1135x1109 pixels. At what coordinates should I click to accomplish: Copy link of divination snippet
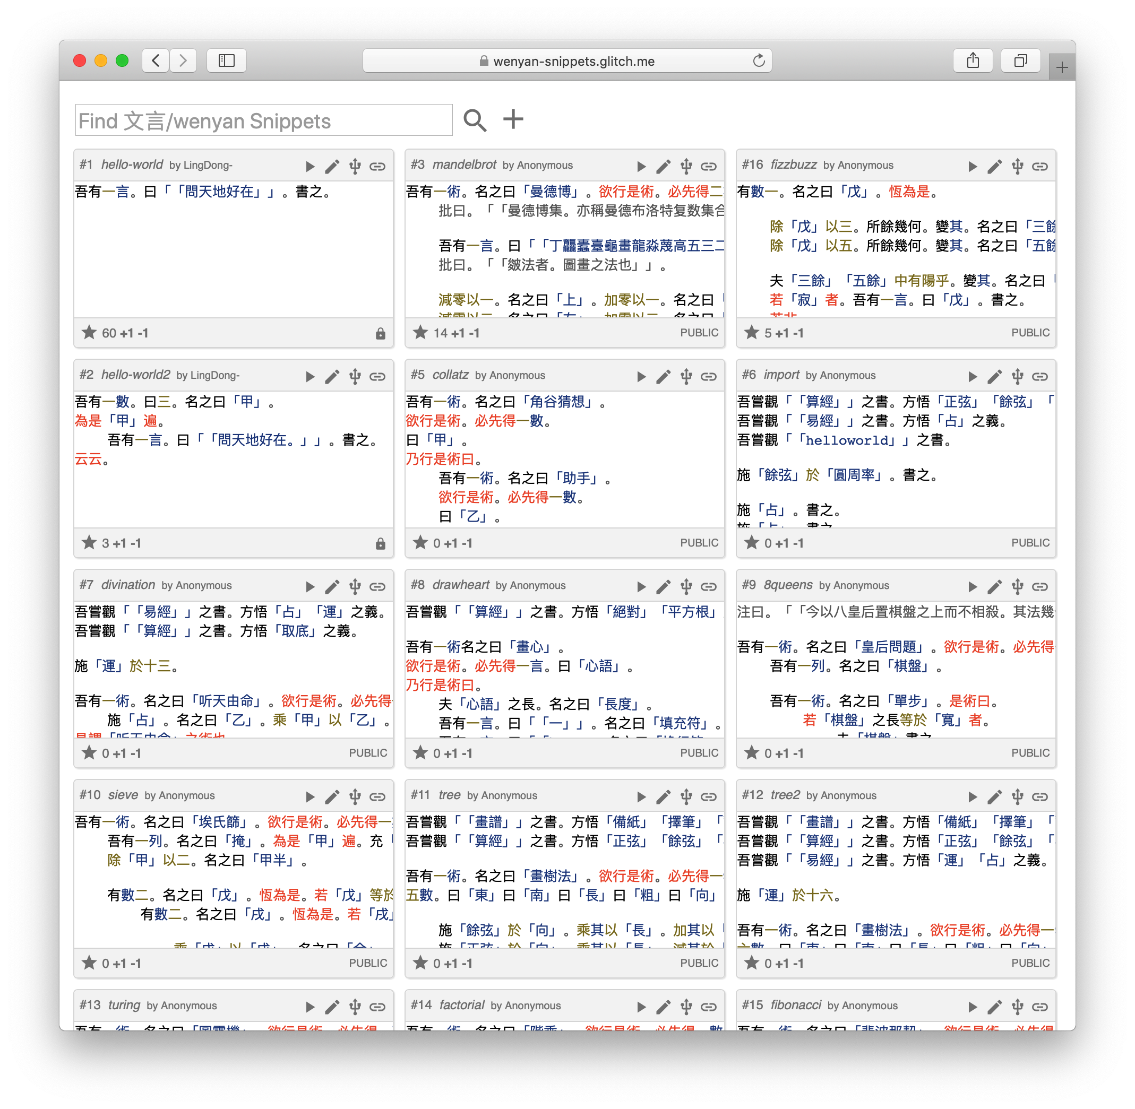pyautogui.click(x=377, y=587)
